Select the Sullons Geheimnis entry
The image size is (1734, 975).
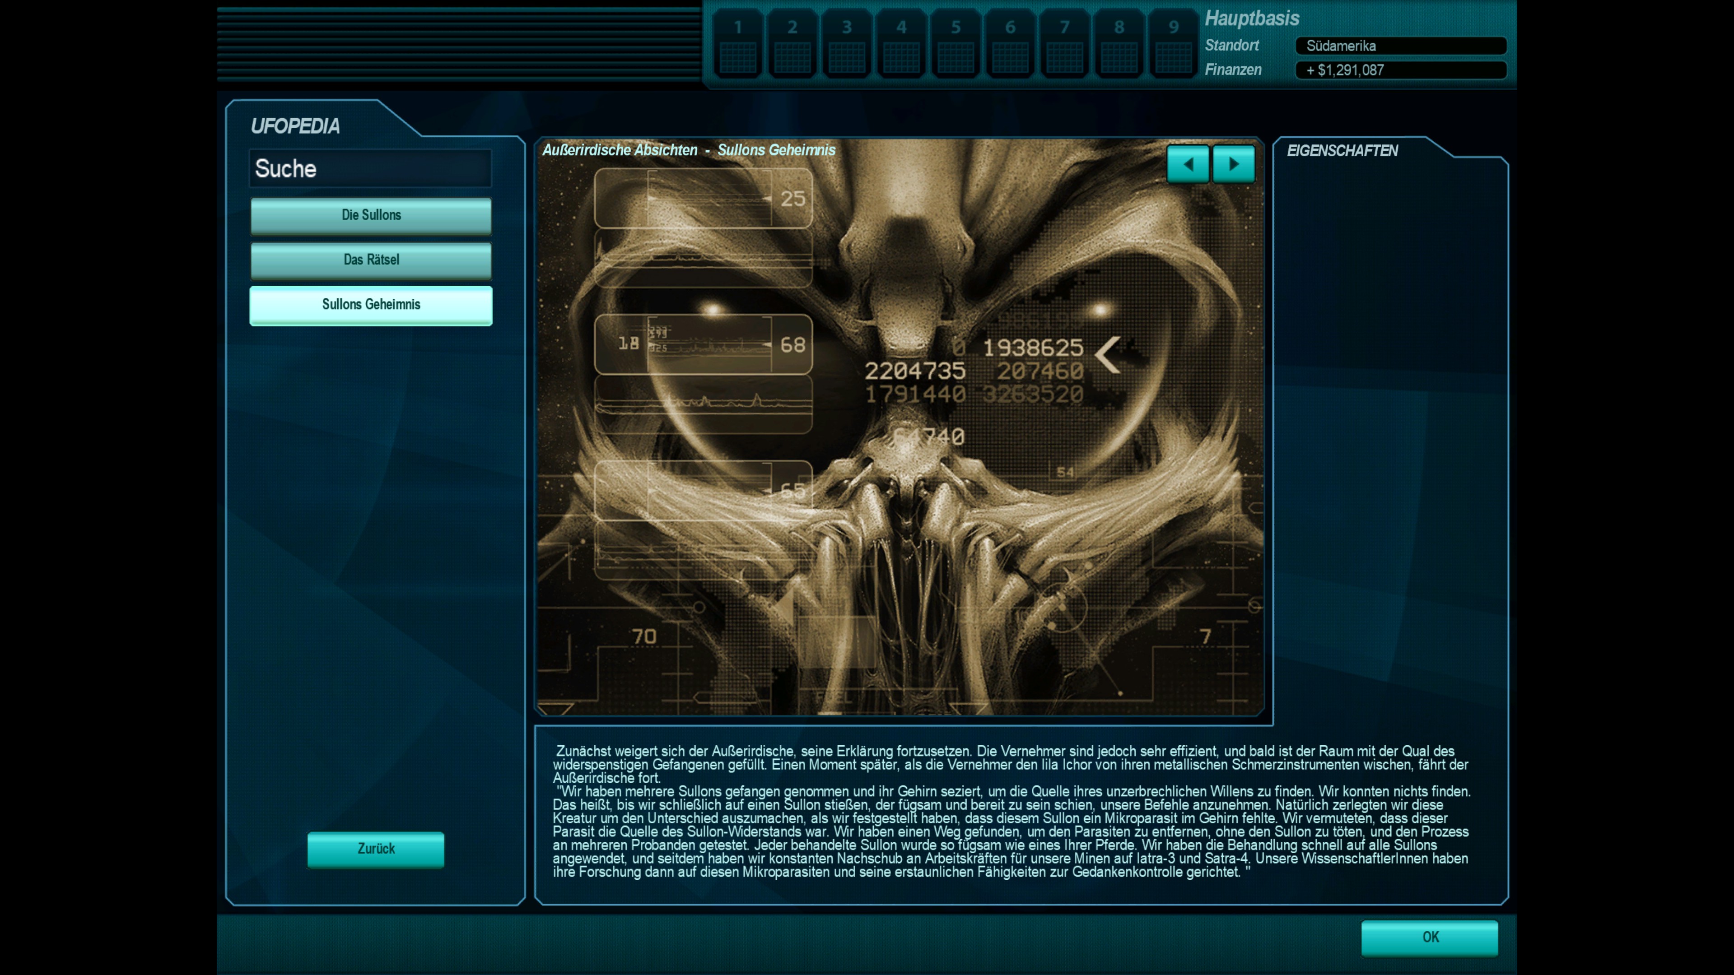[371, 305]
